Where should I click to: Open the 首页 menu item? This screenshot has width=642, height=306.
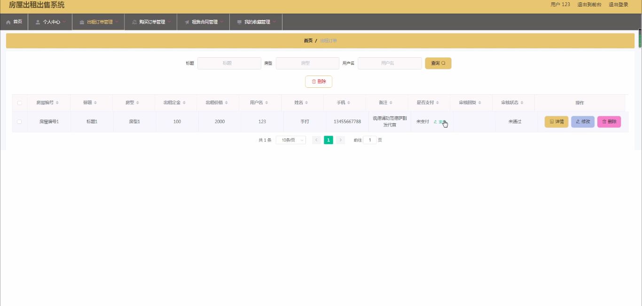click(x=14, y=22)
